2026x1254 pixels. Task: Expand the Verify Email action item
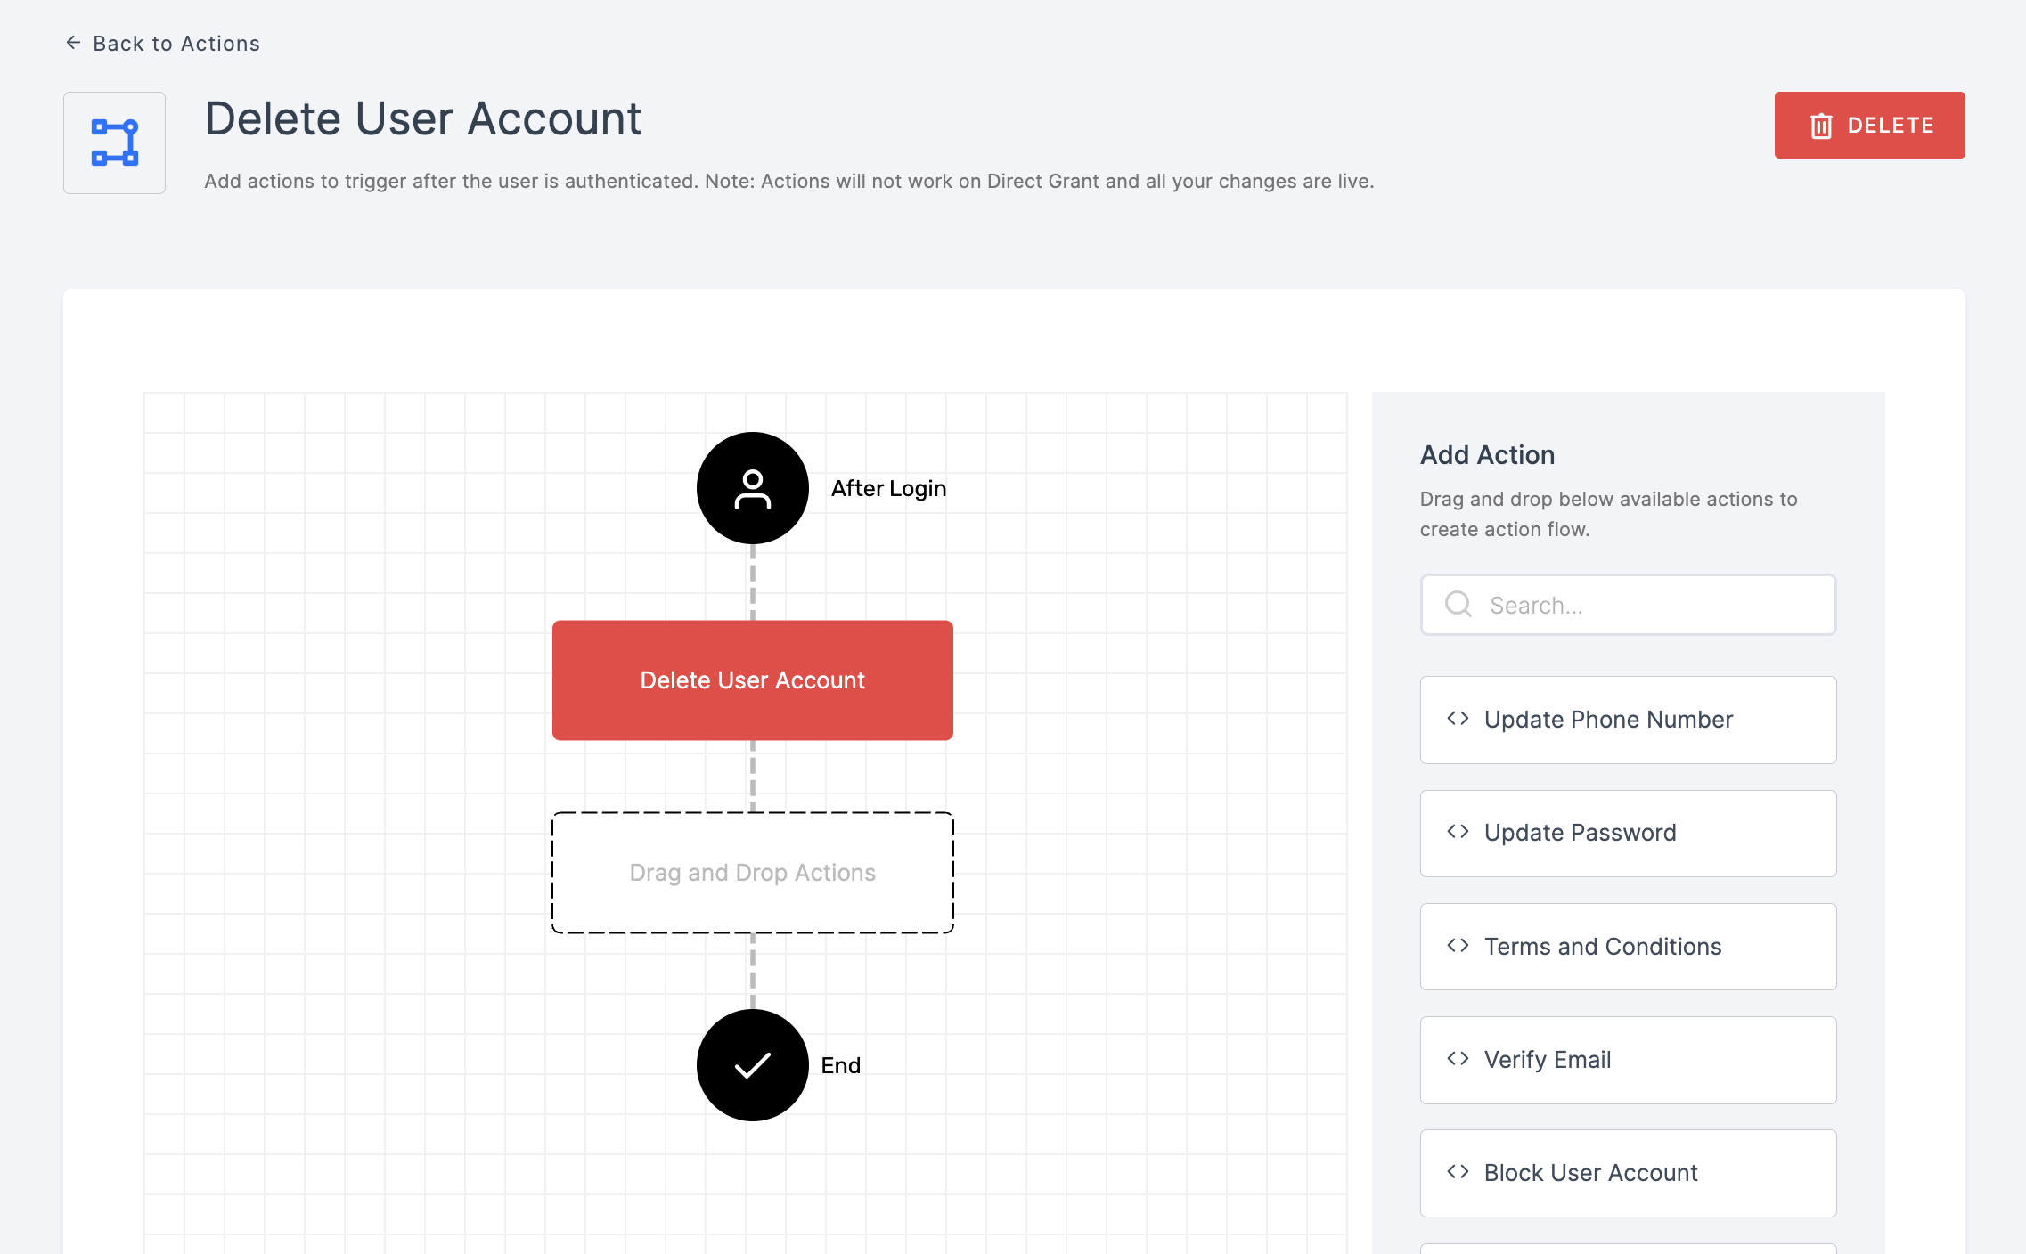coord(1627,1057)
